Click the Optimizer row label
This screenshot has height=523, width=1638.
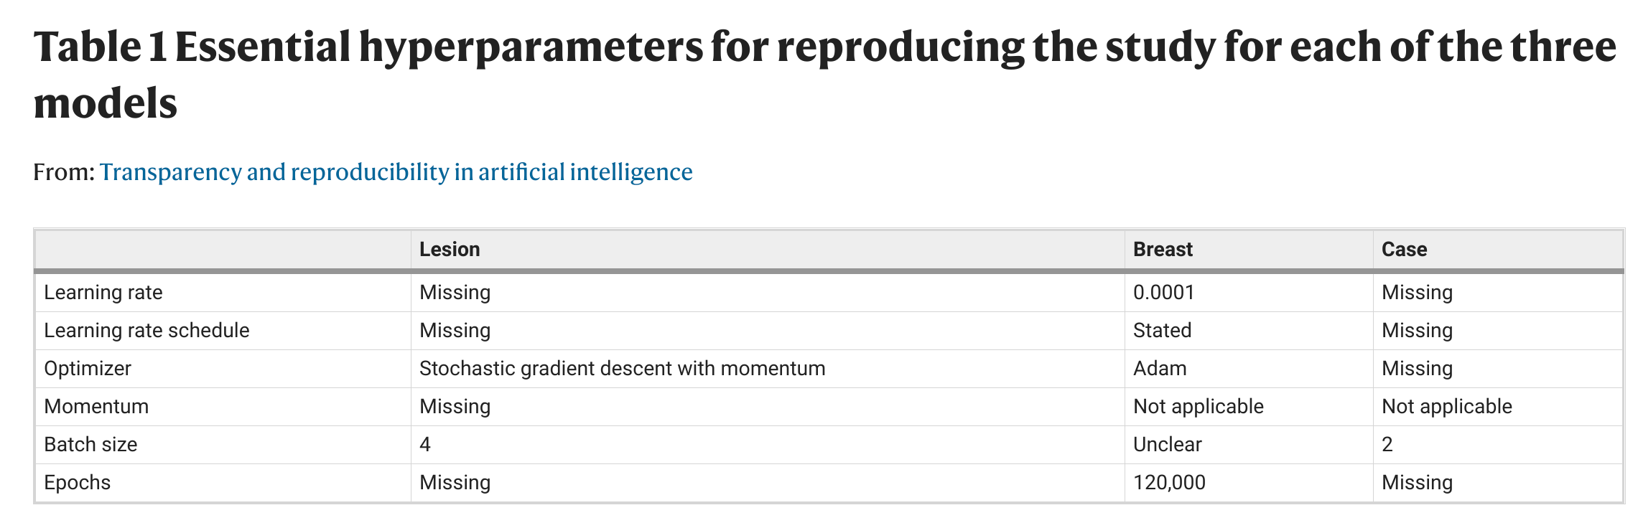[x=88, y=369]
